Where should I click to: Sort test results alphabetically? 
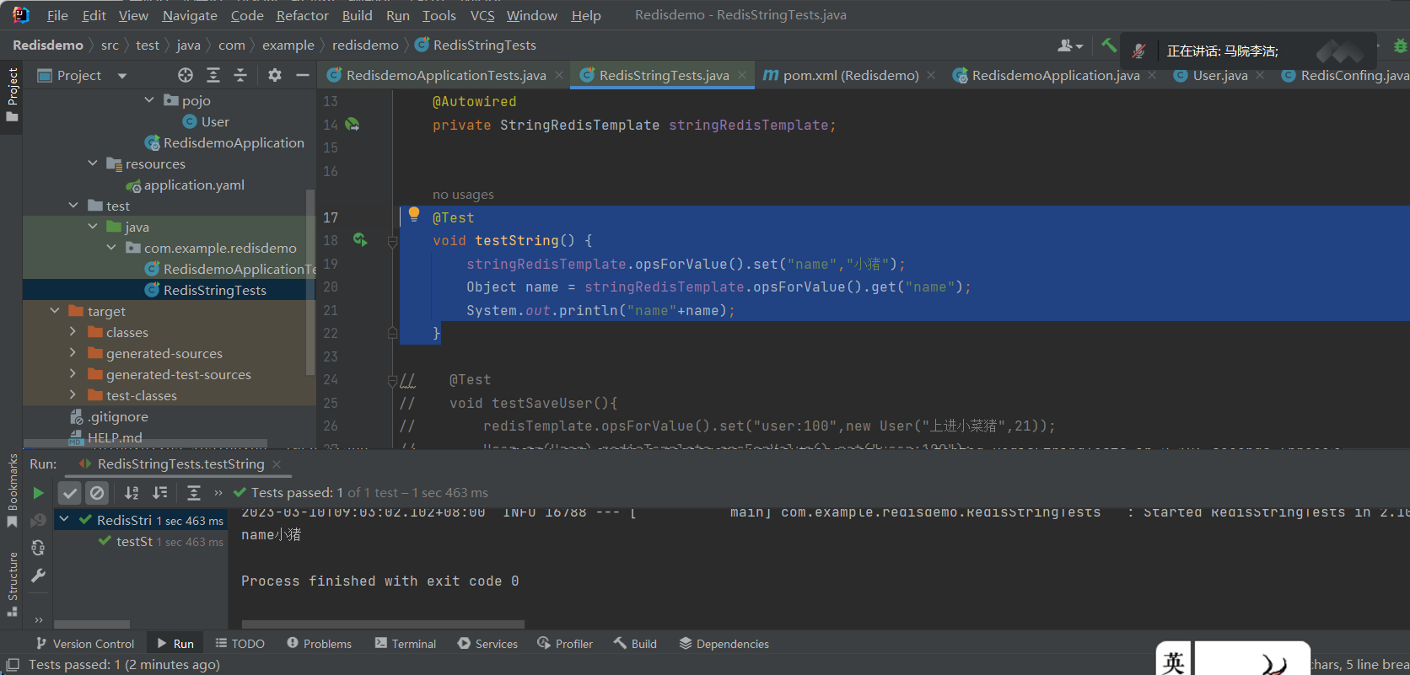[x=132, y=493]
